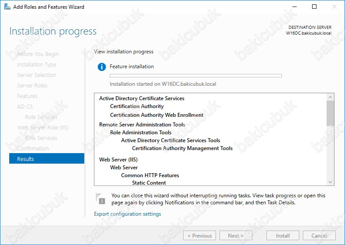Select Installation Type step
This screenshot has height=245, width=345.
coord(36,64)
